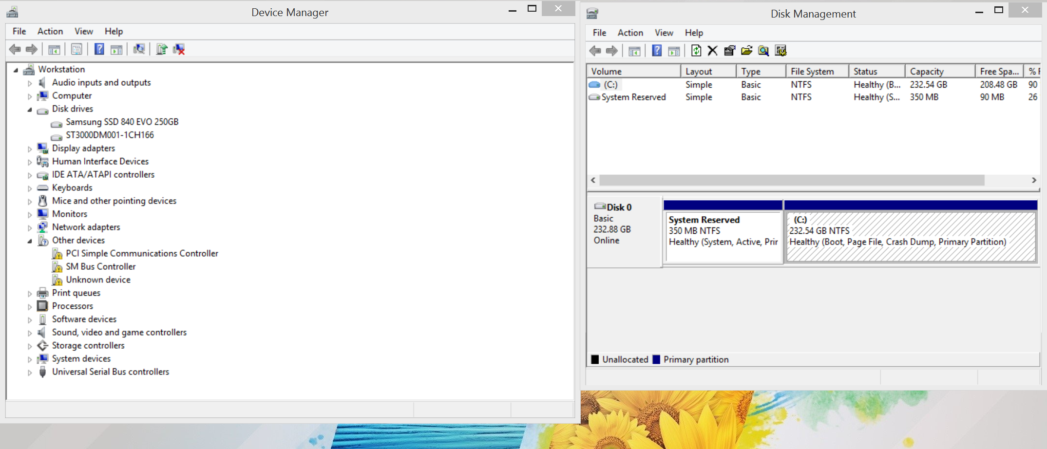The width and height of the screenshot is (1047, 449).
Task: Open View menu in Device Manager
Action: [84, 31]
